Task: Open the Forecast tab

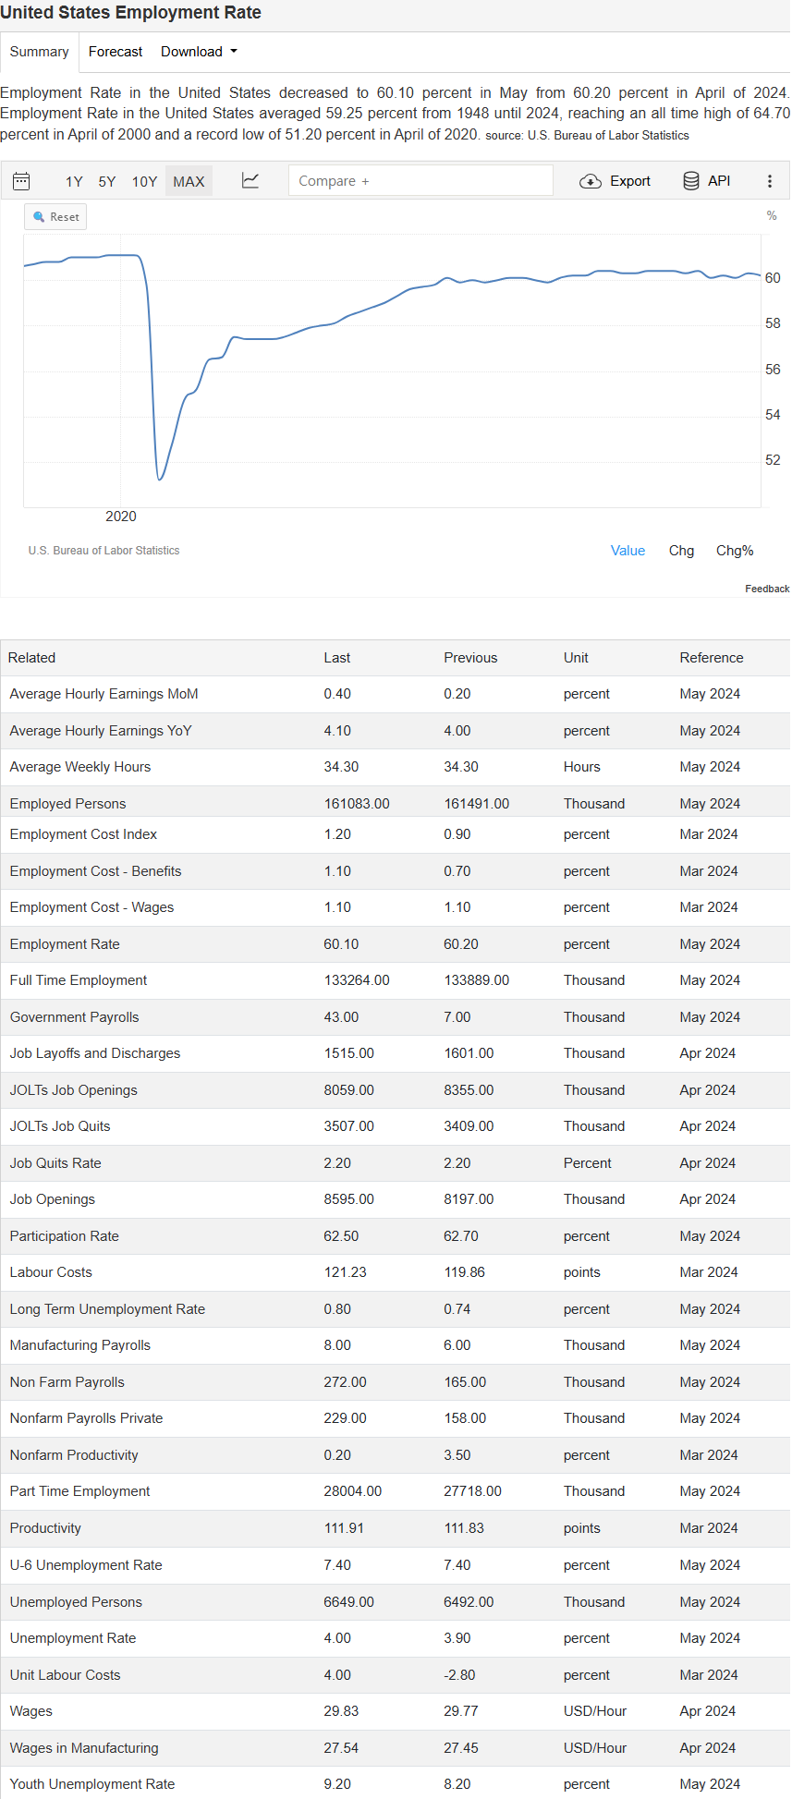Action: click(116, 52)
